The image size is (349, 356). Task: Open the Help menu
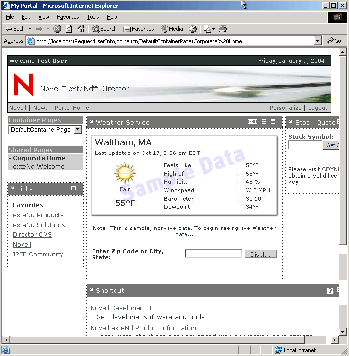[112, 17]
